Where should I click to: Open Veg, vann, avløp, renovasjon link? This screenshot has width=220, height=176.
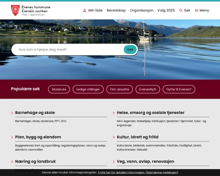click(x=145, y=161)
